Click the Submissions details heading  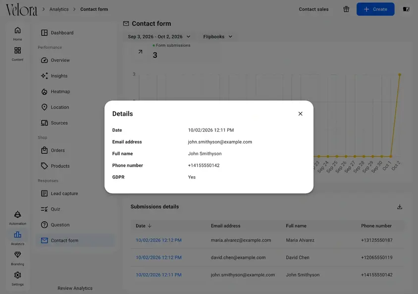155,207
